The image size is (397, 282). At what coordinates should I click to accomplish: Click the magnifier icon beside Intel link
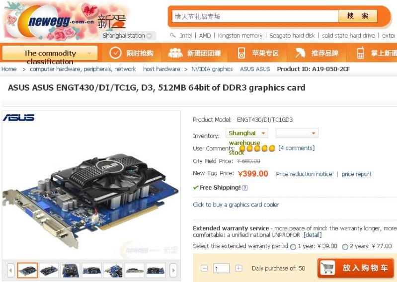[173, 35]
